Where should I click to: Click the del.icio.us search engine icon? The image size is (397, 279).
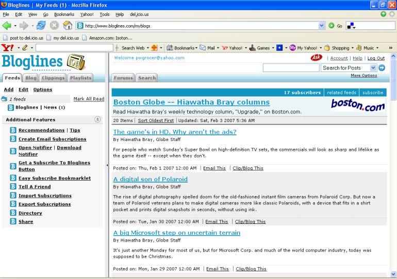[351, 26]
